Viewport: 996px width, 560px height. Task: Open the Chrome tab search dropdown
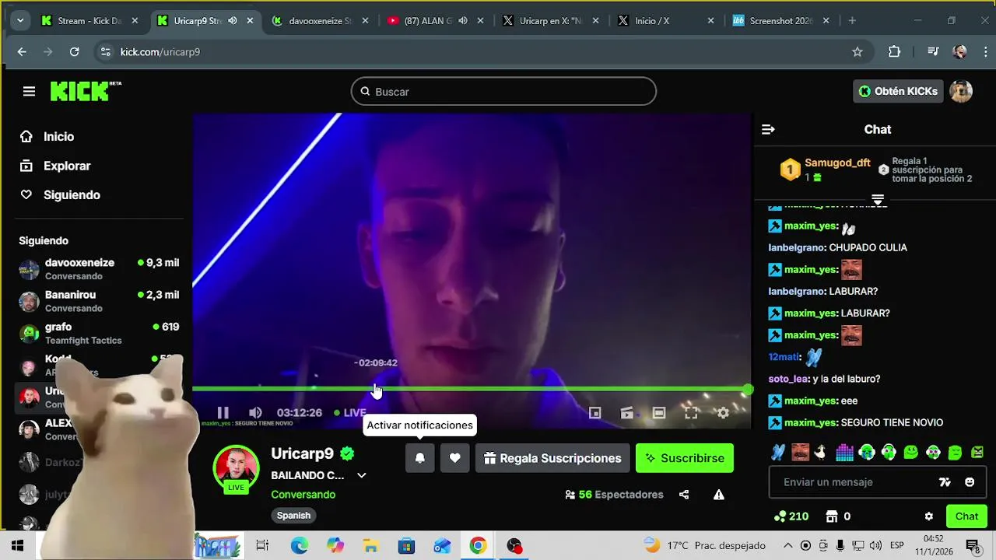click(19, 21)
